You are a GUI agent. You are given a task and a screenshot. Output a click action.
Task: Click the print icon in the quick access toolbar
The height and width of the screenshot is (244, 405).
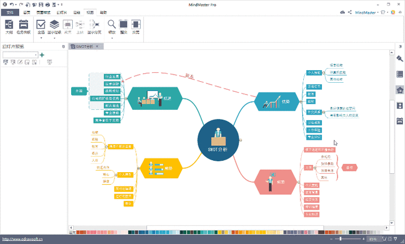click(x=48, y=4)
